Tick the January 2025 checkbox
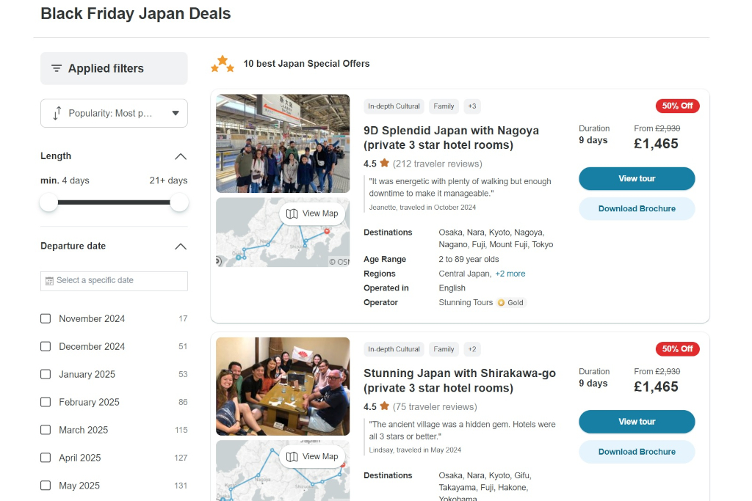The image size is (752, 501). (46, 374)
